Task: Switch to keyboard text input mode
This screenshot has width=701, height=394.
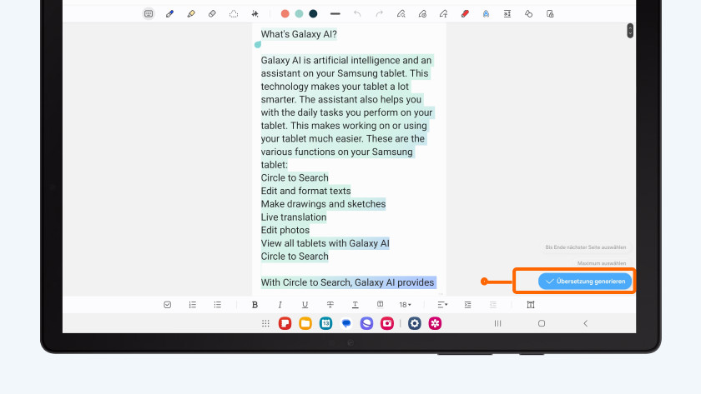Action: click(x=149, y=14)
